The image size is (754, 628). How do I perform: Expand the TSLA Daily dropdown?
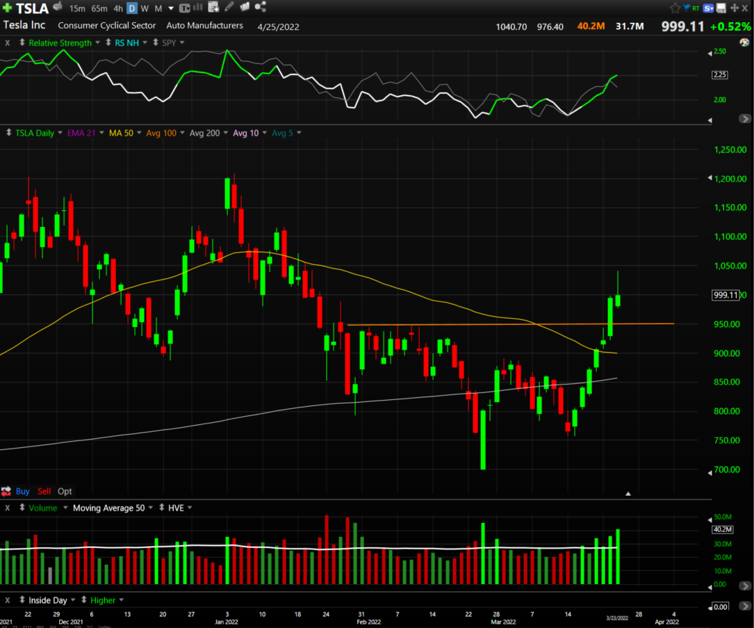click(60, 132)
